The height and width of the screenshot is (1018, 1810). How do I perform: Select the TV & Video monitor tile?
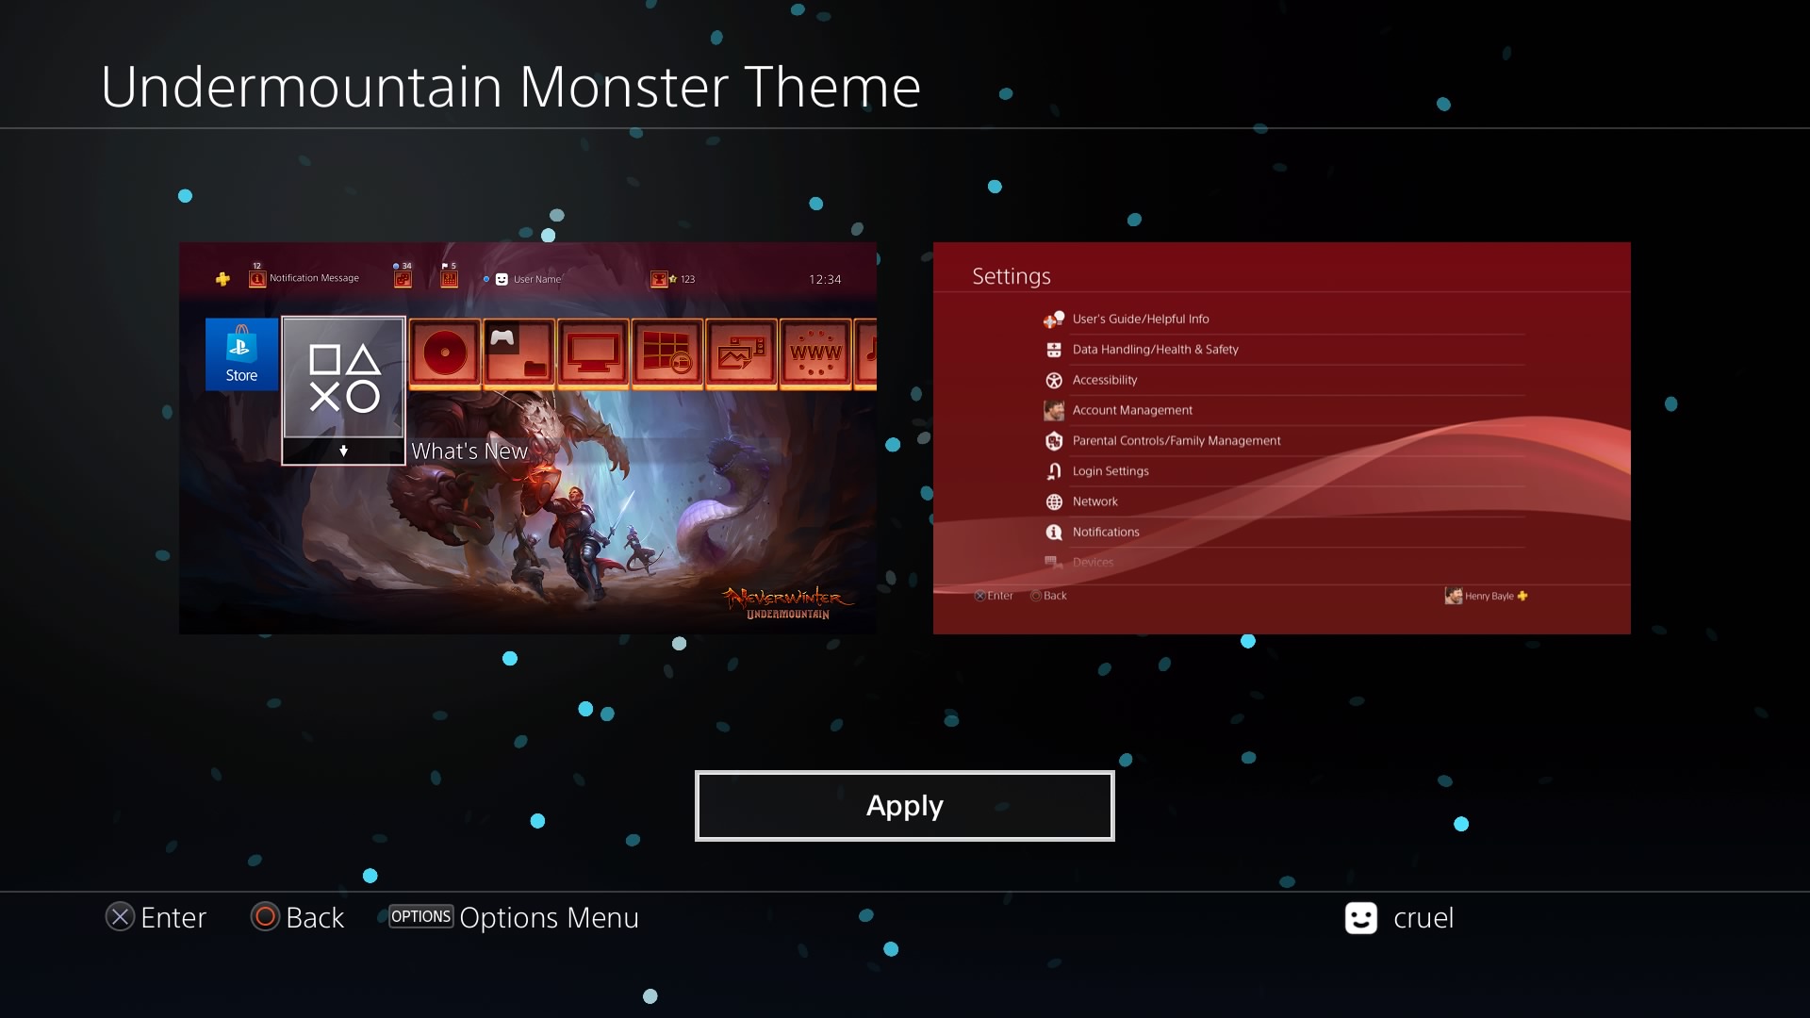pyautogui.click(x=593, y=353)
